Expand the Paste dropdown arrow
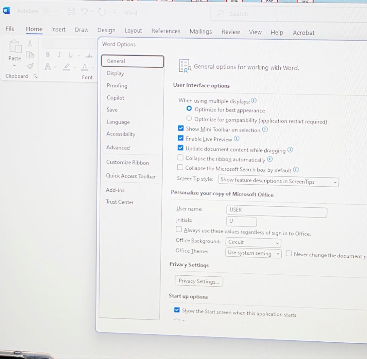This screenshot has height=359, width=367. (x=15, y=66)
